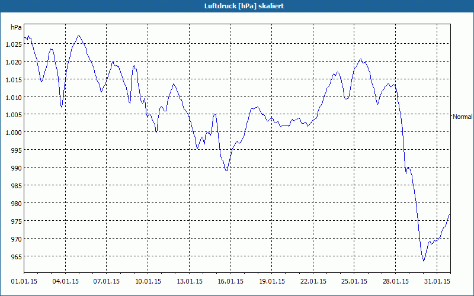Select the 1.000 y-axis label

pos(14,133)
